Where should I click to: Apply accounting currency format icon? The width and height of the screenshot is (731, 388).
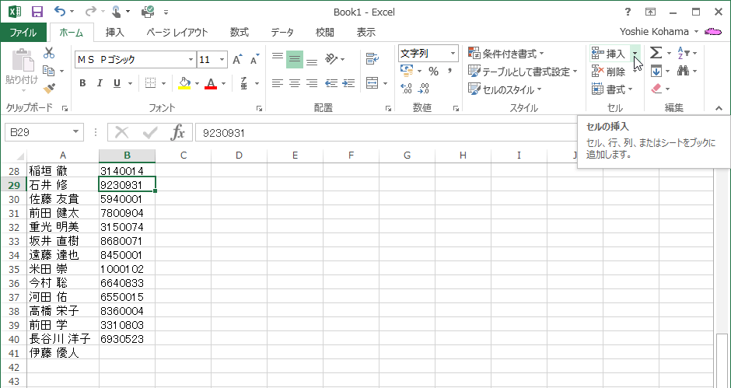407,71
